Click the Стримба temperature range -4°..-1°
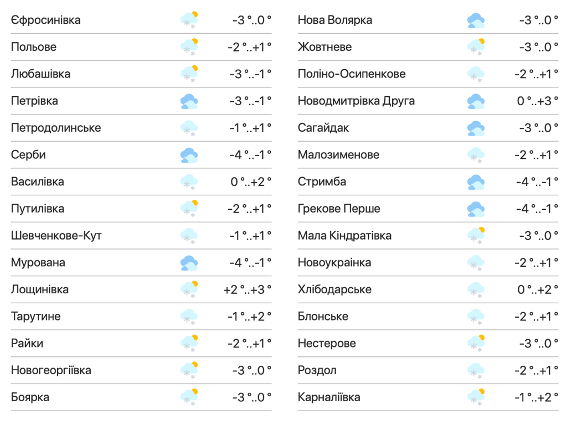The image size is (572, 425). [x=536, y=182]
